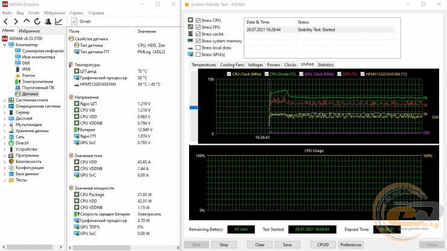Open the Файл menu
Screen dimensions: 447x251
(x=7, y=13)
